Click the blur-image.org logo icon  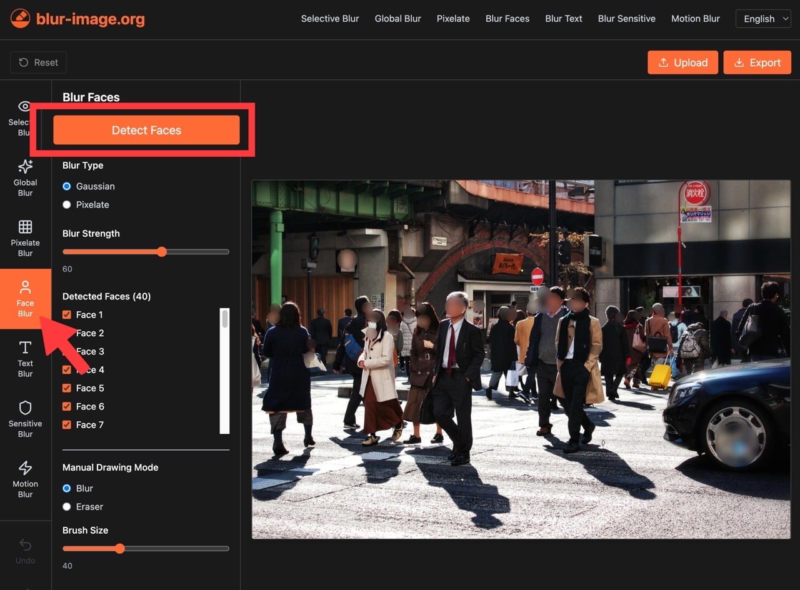(20, 19)
